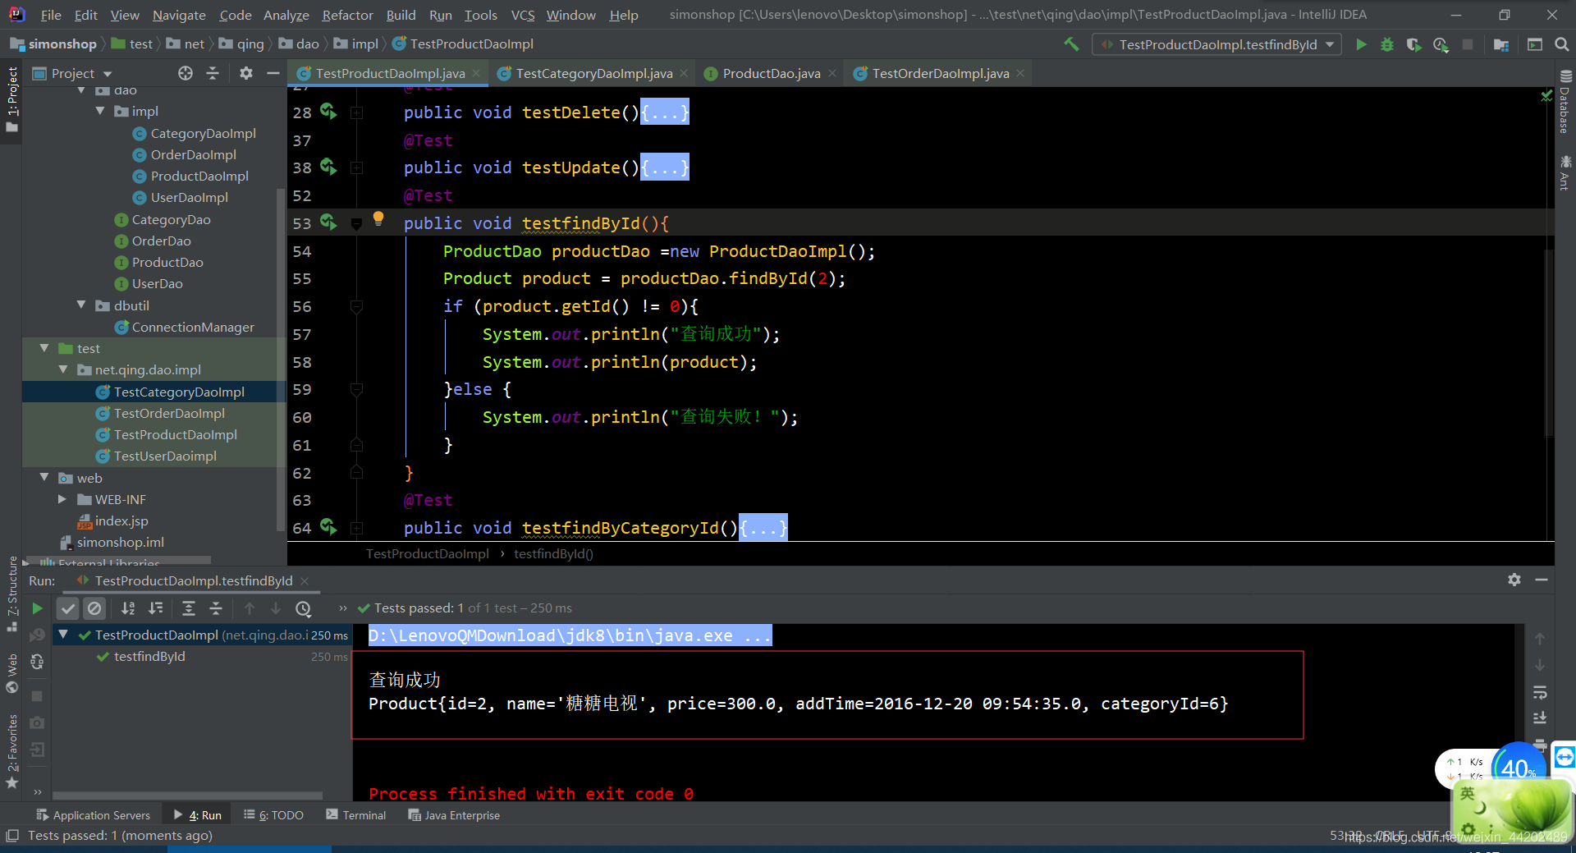
Task: Click the Run Anything icon in the toolbar
Action: 1535,44
